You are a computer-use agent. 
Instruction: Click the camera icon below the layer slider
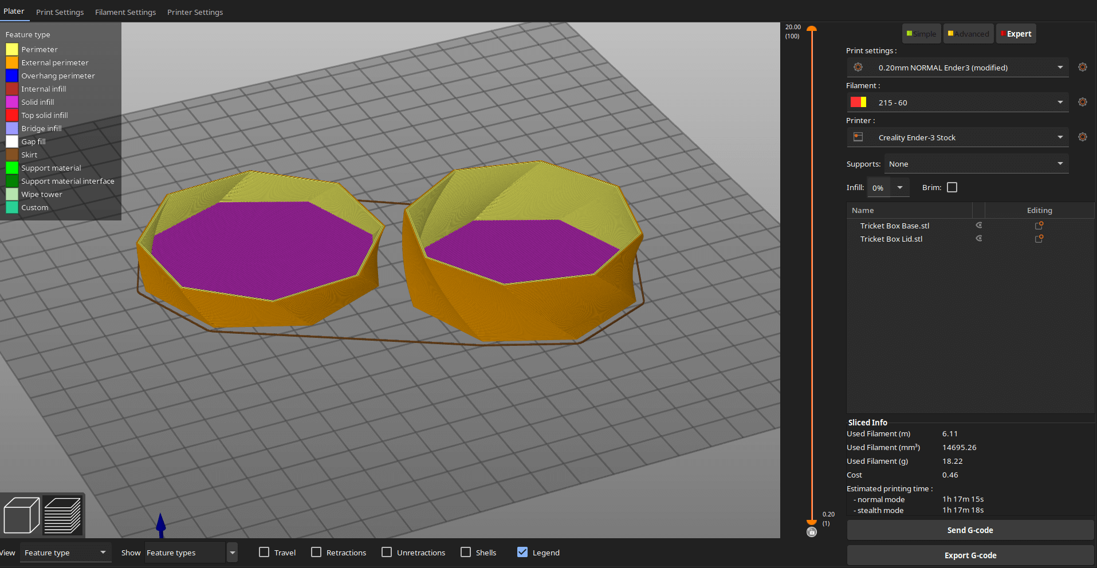point(811,532)
